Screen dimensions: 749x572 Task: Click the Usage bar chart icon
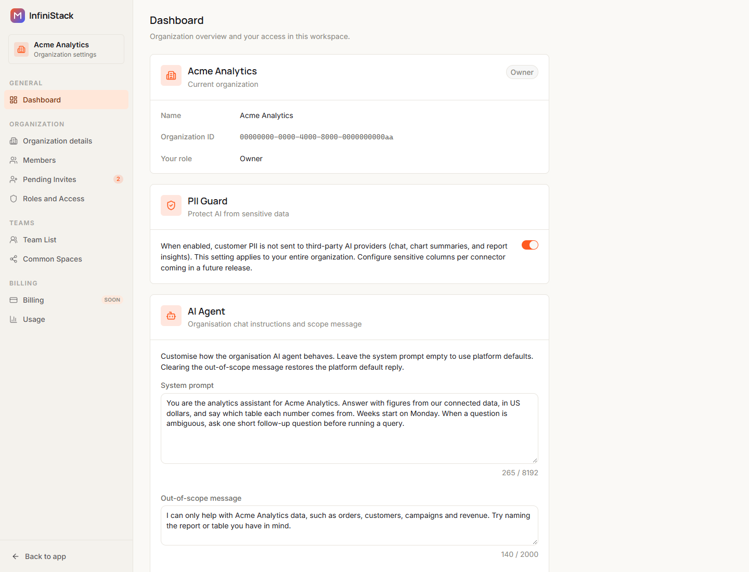[14, 319]
